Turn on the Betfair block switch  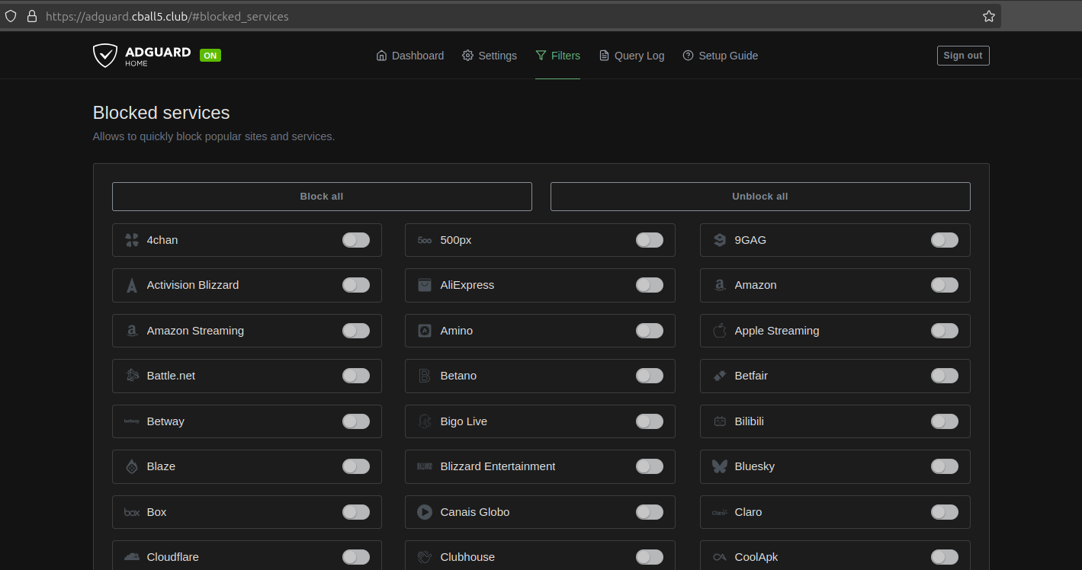[945, 376]
